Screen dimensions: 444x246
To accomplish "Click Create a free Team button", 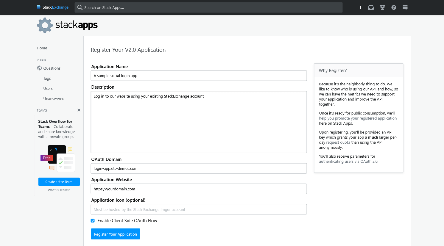I will click(59, 182).
